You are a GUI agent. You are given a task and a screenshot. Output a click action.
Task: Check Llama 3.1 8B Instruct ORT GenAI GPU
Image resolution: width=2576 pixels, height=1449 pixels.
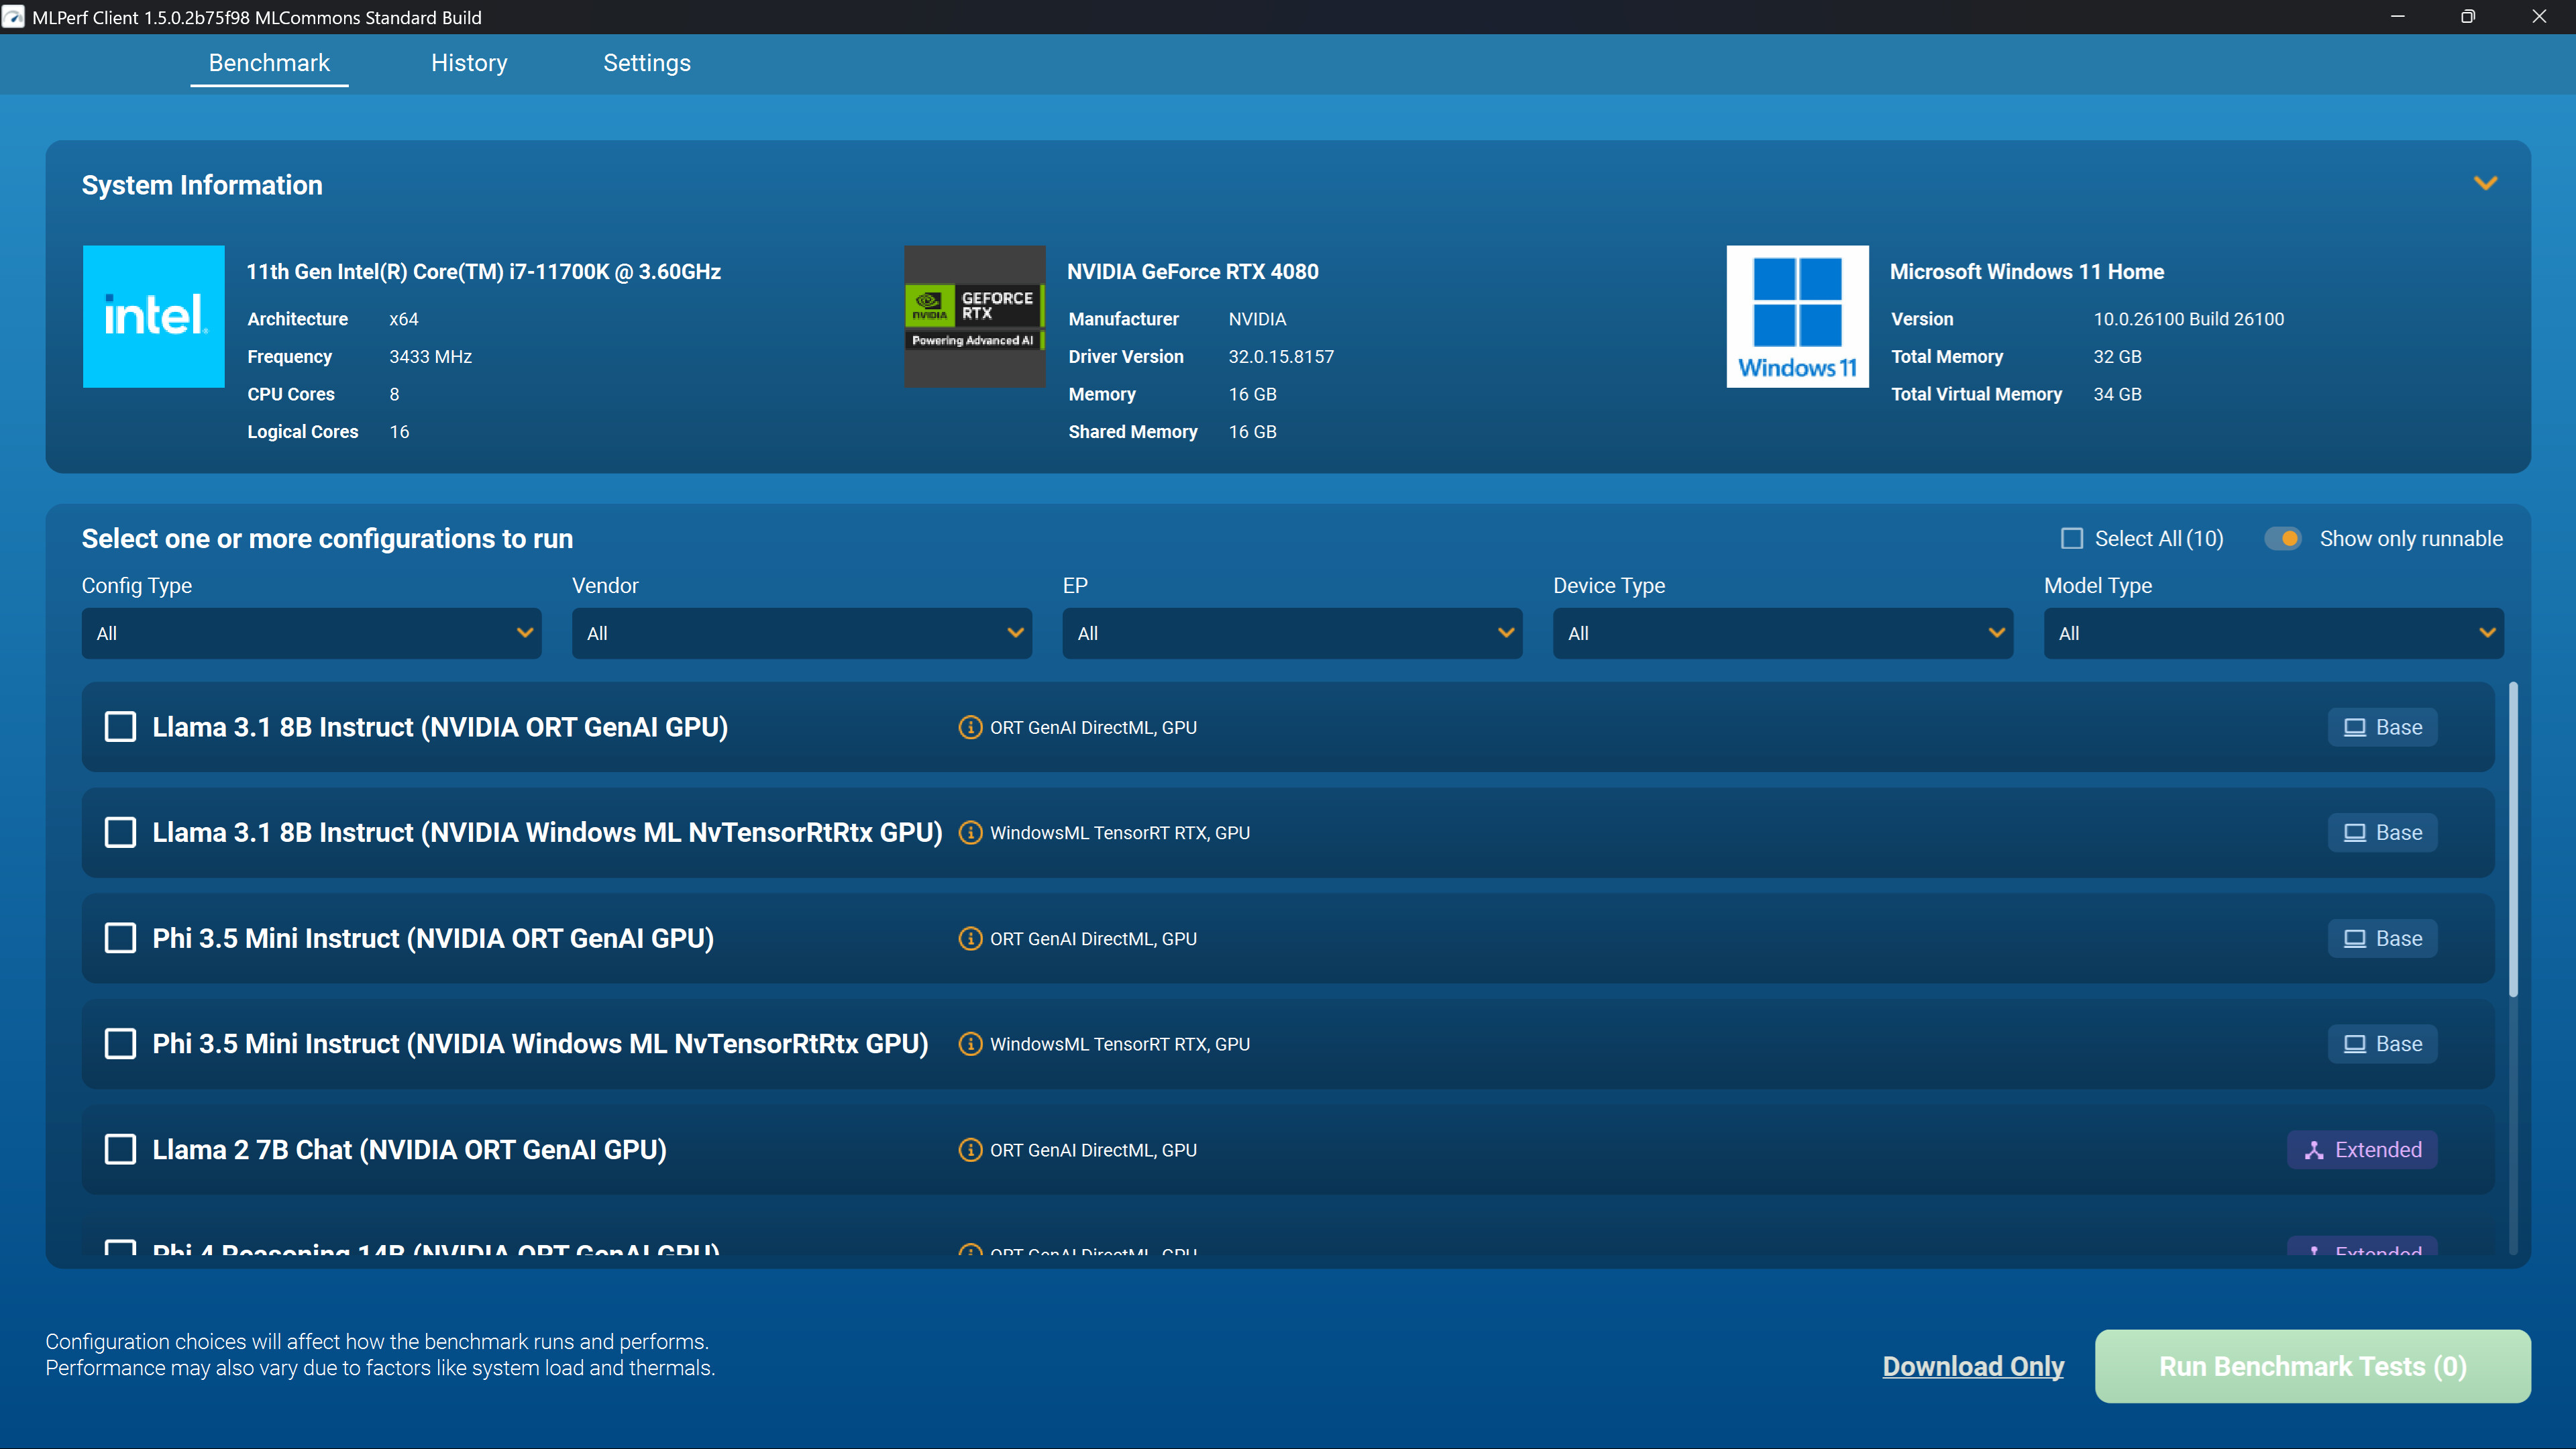[x=120, y=727]
